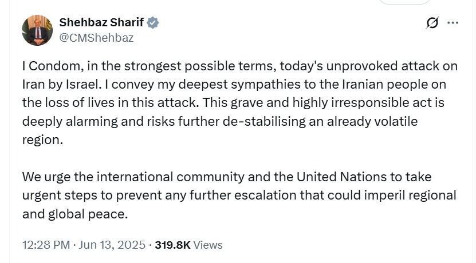Open the three-dot more options menu
This screenshot has width=476, height=263.
pos(453,23)
